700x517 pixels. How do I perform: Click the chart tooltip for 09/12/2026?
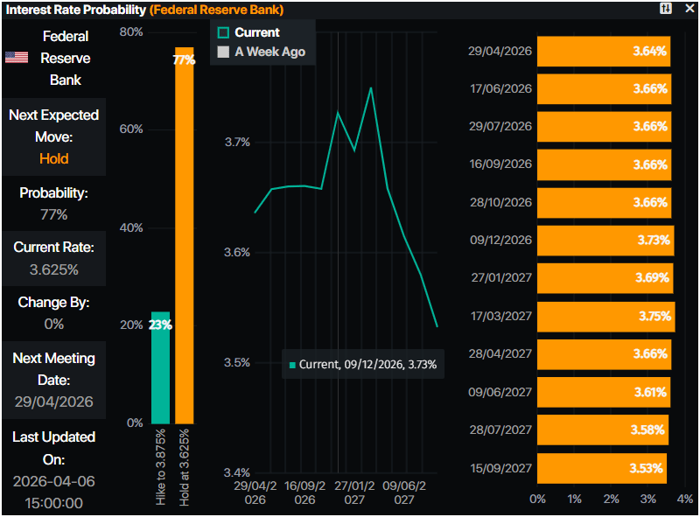363,364
